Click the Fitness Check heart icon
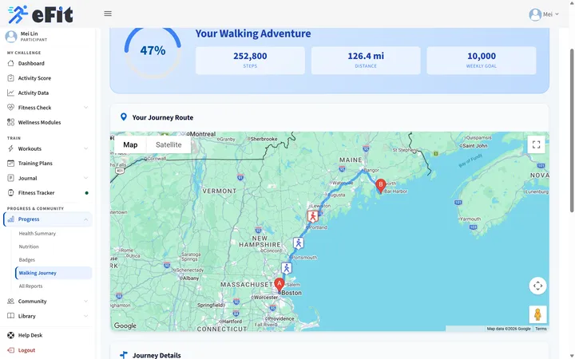The width and height of the screenshot is (575, 359). click(10, 108)
